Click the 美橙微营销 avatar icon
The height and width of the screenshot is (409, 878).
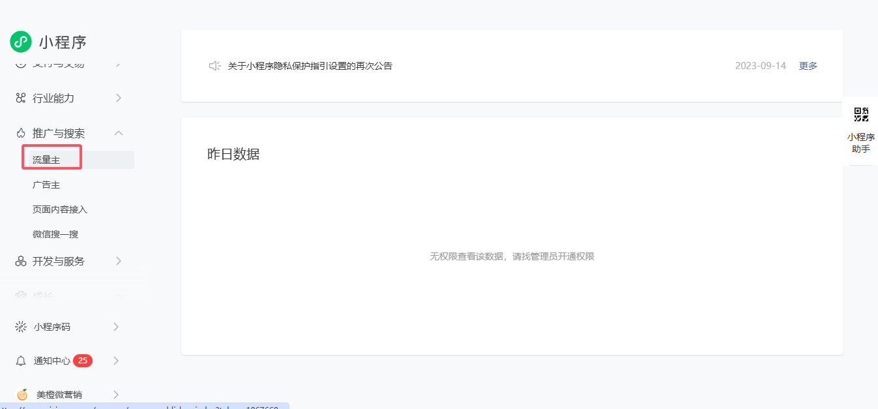(x=22, y=395)
